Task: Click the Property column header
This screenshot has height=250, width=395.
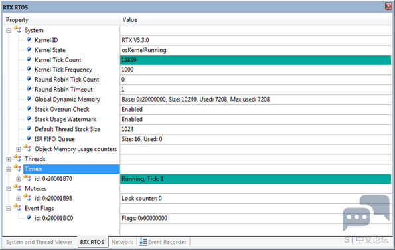Action: point(62,20)
